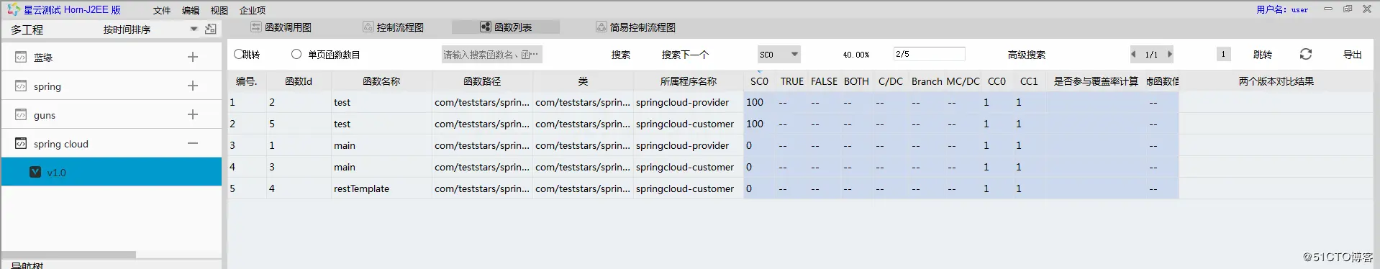Viewport: 1380px width, 269px height.
Task: Select the spring cloud project row
Action: point(112,143)
